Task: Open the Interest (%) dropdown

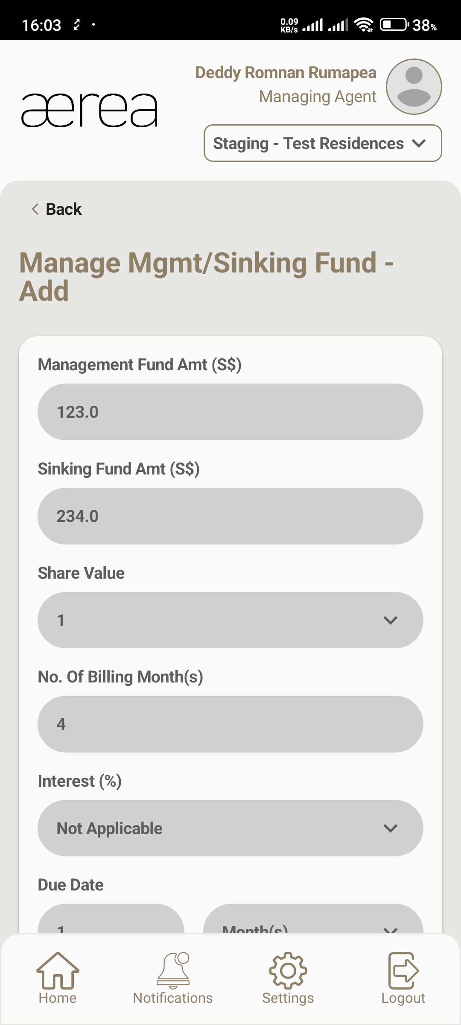Action: point(230,828)
